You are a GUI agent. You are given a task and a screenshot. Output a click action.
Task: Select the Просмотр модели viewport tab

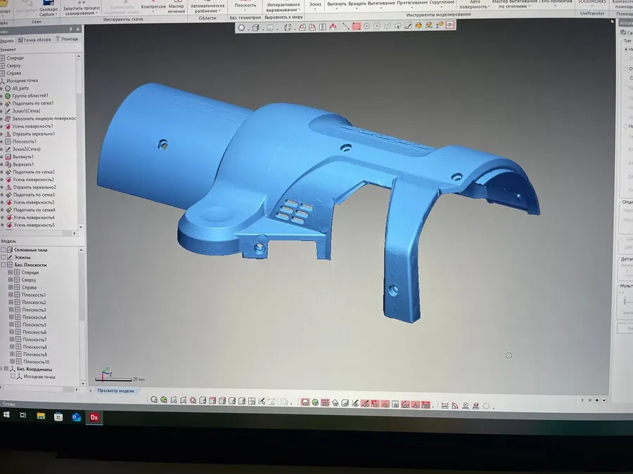click(x=115, y=390)
